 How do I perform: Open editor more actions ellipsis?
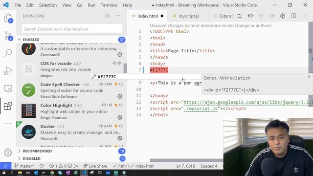click(304, 16)
